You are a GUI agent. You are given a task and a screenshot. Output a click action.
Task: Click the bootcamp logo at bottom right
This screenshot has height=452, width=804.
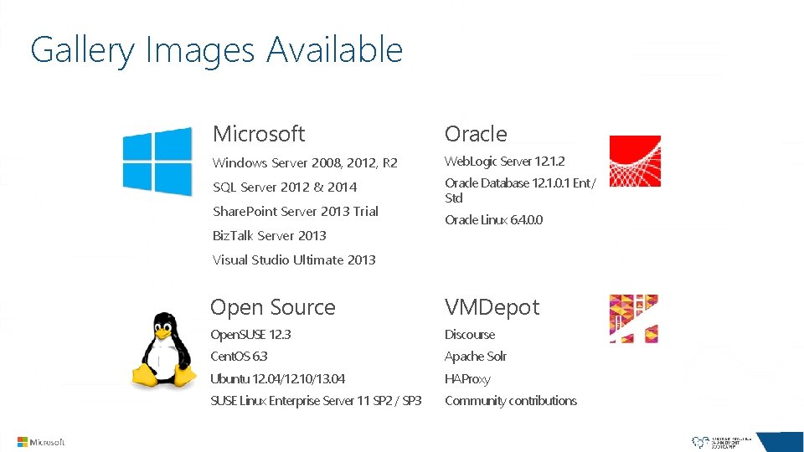[721, 441]
